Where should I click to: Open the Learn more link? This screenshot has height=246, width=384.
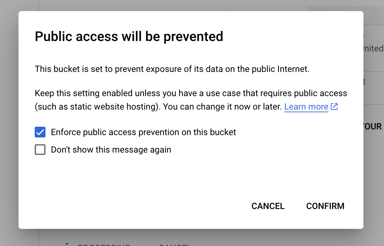[306, 107]
